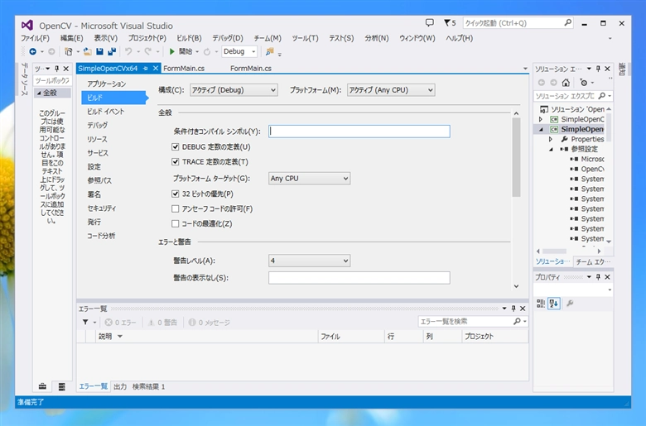Image resolution: width=646 pixels, height=426 pixels.
Task: Switch to the 出力 output tab
Action: coord(120,386)
